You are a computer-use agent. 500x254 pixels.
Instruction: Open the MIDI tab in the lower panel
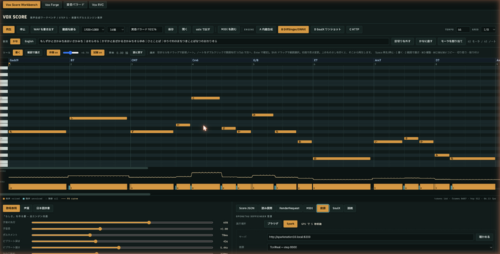[x=310, y=208]
